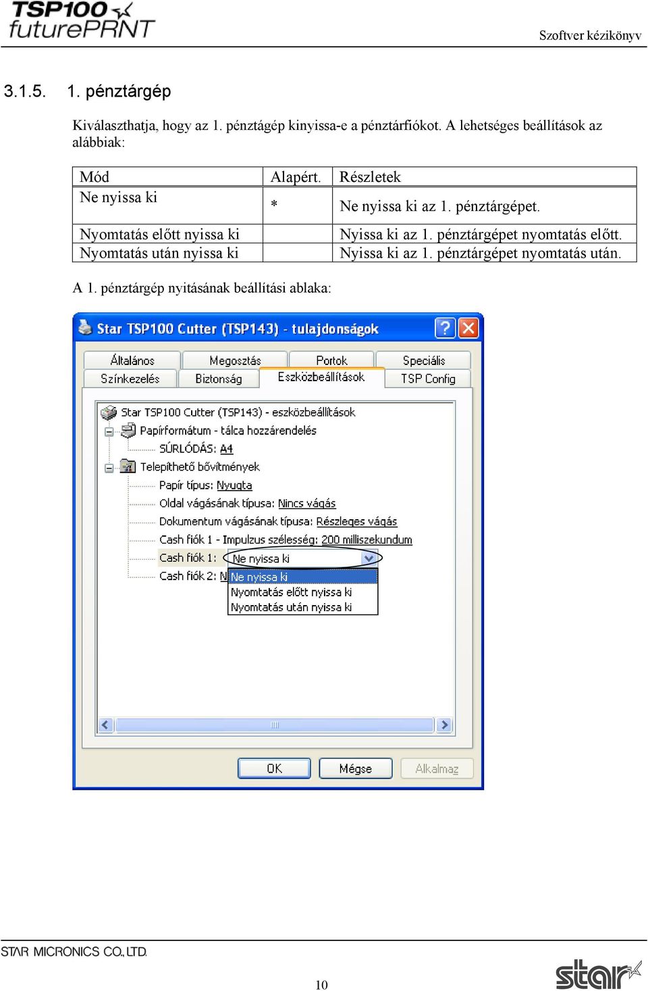Click the Részleges vágás value
Viewport: 648px width, 991px height.
356,522
